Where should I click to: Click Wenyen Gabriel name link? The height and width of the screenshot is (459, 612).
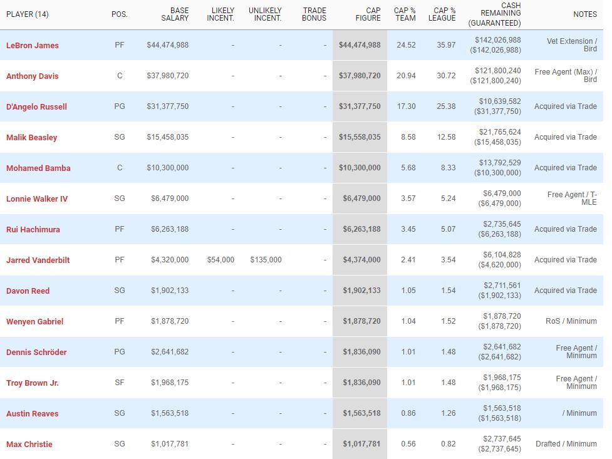tap(34, 322)
